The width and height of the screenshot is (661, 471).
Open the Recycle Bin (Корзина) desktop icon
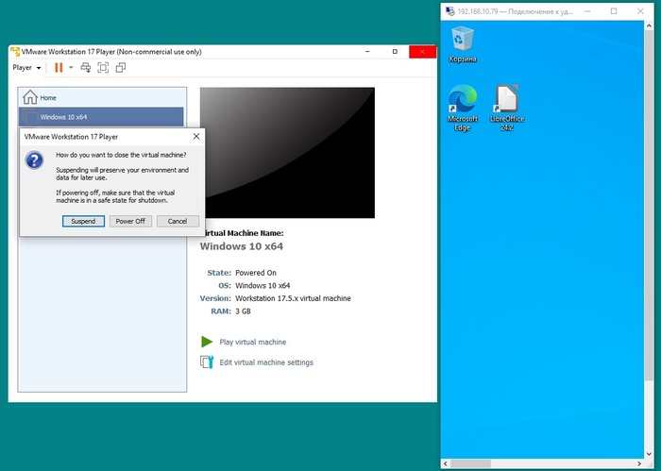pyautogui.click(x=463, y=43)
